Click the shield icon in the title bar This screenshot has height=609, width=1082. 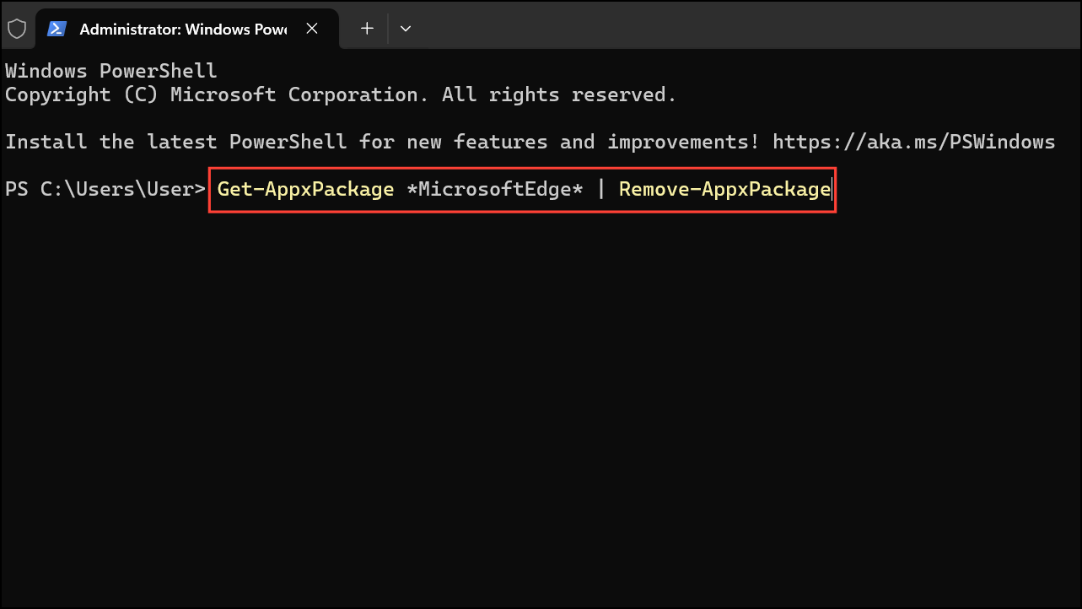click(17, 28)
